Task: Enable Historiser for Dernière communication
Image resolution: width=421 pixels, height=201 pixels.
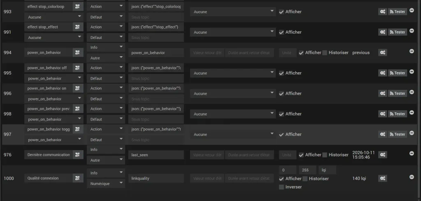Action: tap(325, 155)
